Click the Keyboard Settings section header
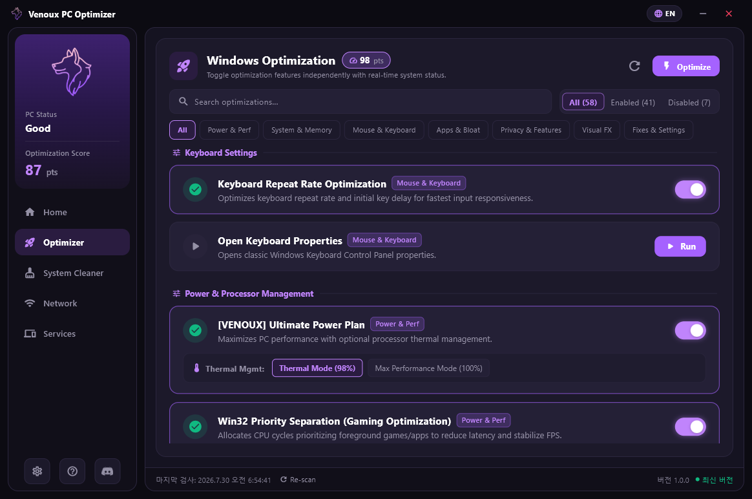Viewport: 752px width, 499px height. coord(220,153)
